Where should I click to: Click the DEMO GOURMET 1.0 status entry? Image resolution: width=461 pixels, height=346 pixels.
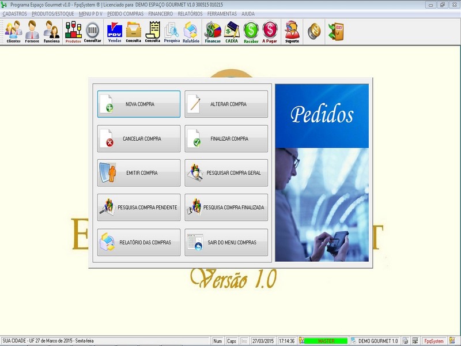378,341
